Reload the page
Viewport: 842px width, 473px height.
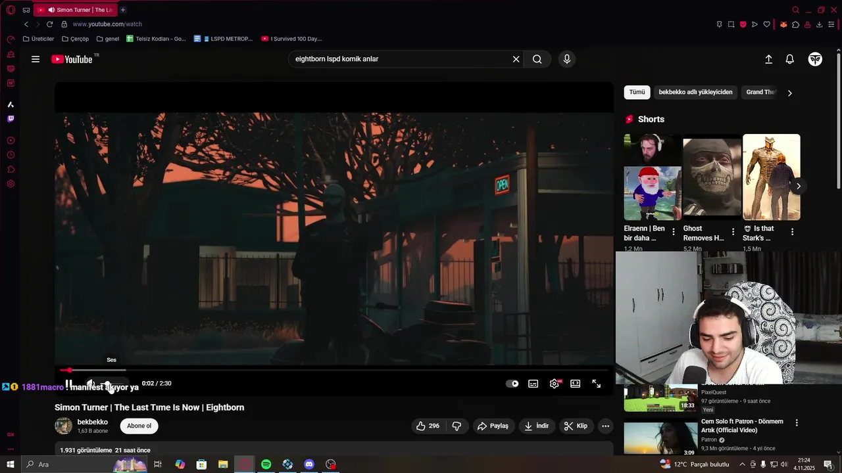coord(49,24)
